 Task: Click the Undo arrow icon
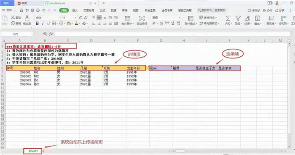pyautogui.click(x=44, y=11)
